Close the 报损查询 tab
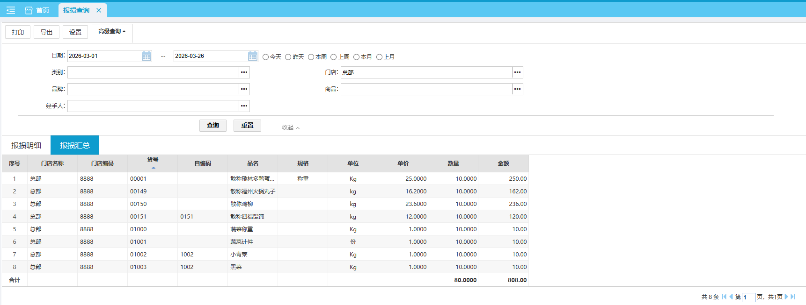 (99, 10)
